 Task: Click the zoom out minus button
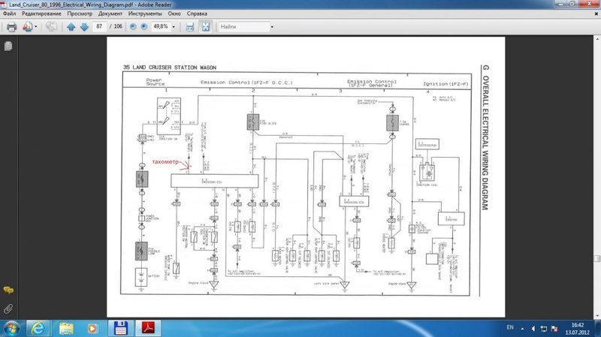pos(133,27)
